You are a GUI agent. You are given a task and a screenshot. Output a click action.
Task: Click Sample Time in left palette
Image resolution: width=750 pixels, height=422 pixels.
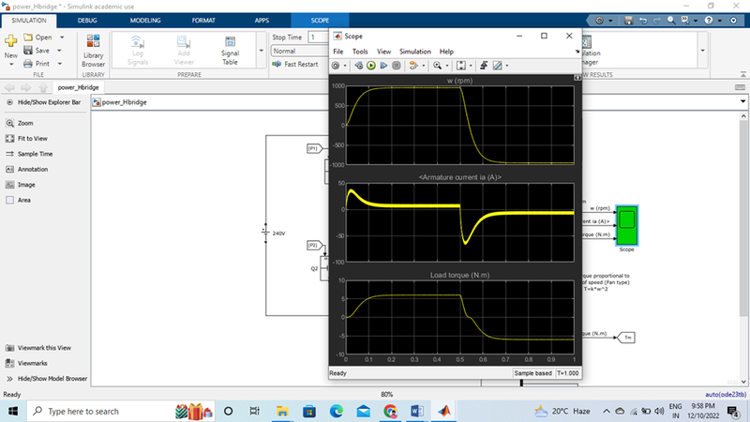[x=29, y=154]
